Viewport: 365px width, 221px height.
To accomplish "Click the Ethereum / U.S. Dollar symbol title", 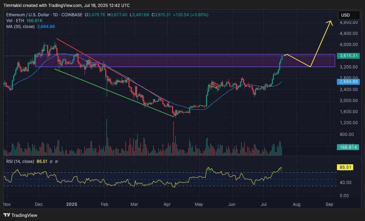I will coord(27,15).
